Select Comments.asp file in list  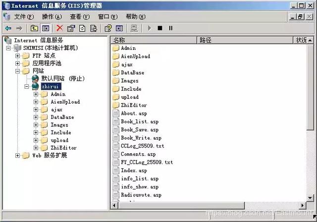[x=138, y=154]
